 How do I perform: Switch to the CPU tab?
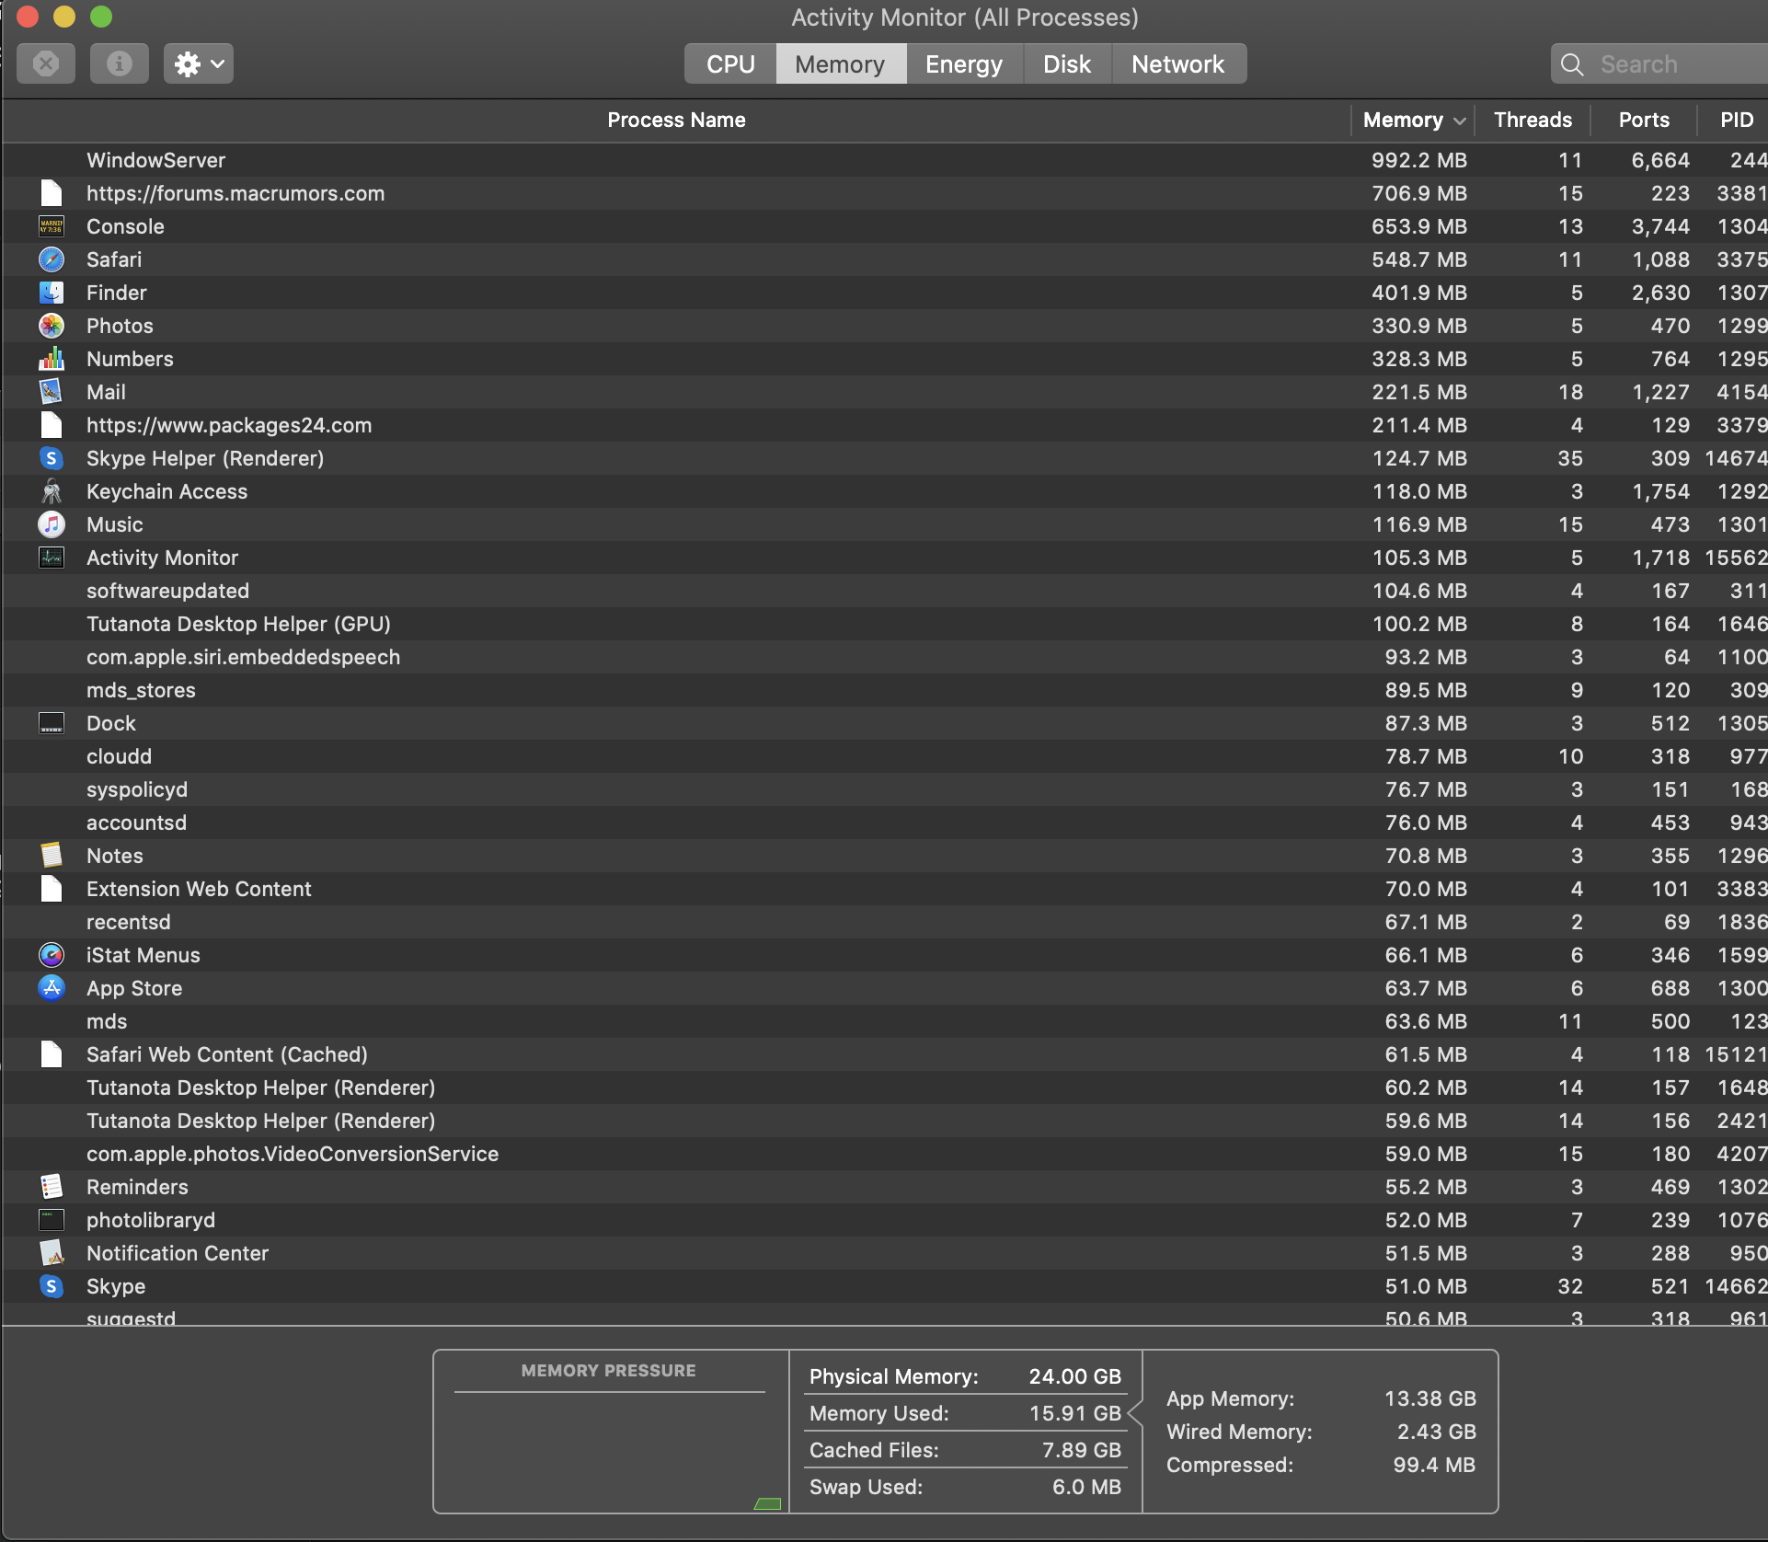pos(730,63)
